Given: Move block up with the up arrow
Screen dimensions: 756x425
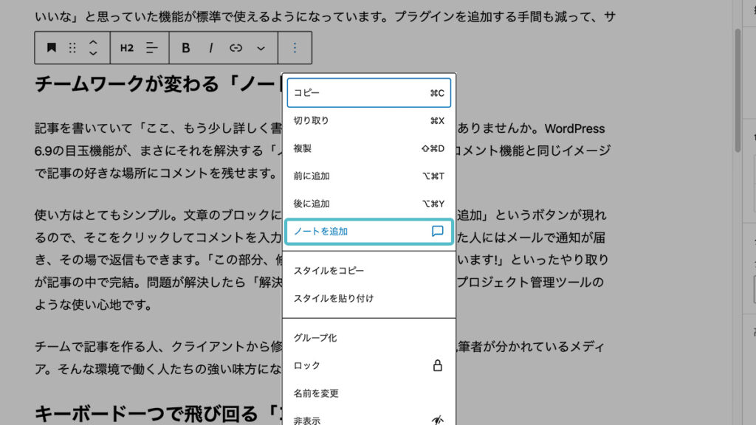Looking at the screenshot, I should click(x=93, y=43).
